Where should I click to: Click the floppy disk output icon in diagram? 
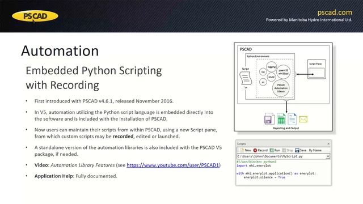[269, 119]
